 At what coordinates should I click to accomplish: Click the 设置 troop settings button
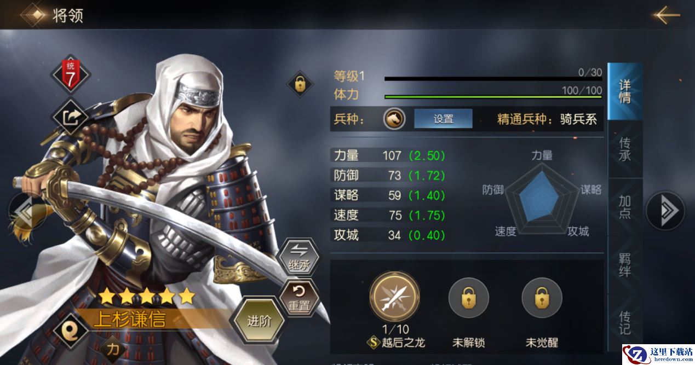443,119
